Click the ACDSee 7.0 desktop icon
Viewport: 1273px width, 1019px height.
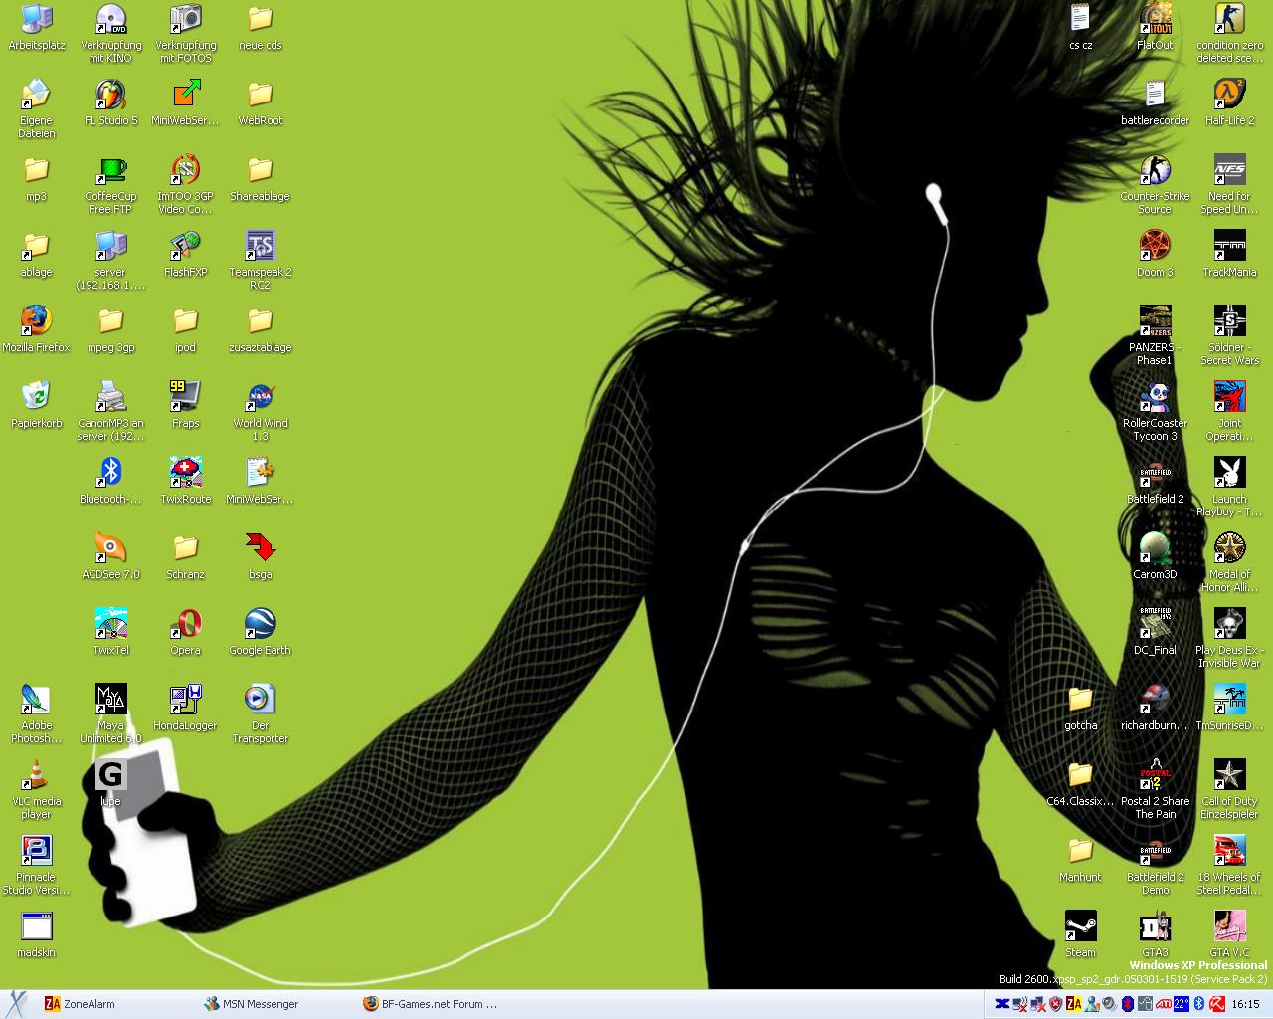[x=110, y=549]
